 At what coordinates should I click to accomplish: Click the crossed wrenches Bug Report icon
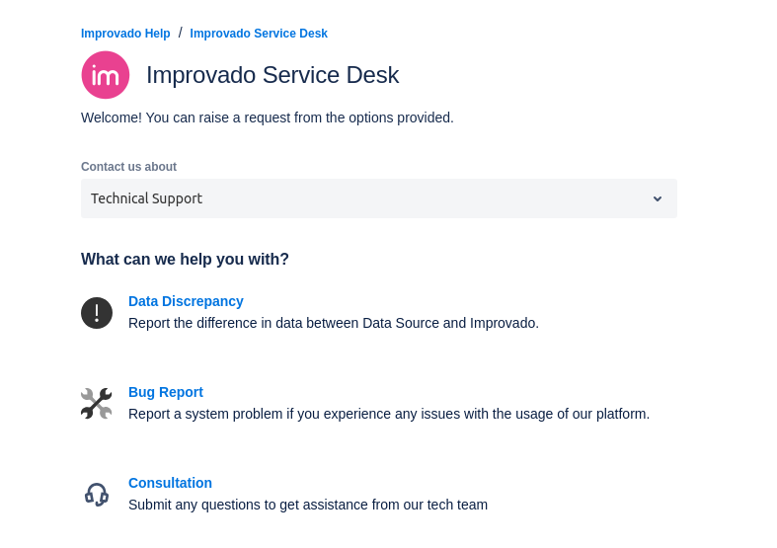[x=97, y=404]
